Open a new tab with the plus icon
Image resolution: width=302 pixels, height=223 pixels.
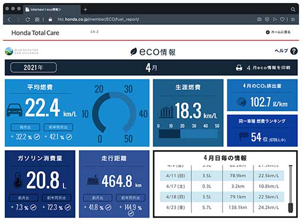tap(85, 9)
